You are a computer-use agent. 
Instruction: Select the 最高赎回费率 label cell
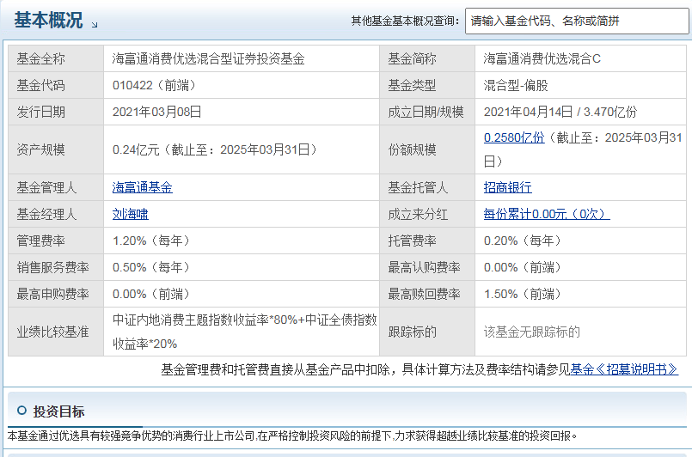(x=427, y=294)
